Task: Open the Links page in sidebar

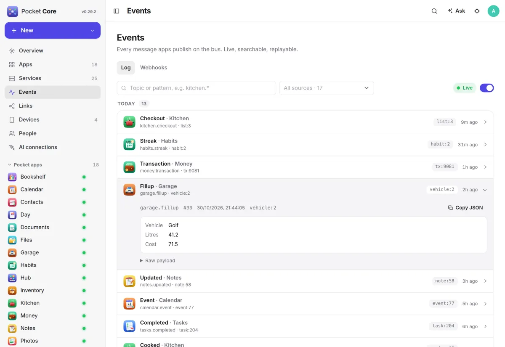Action: click(x=53, y=106)
